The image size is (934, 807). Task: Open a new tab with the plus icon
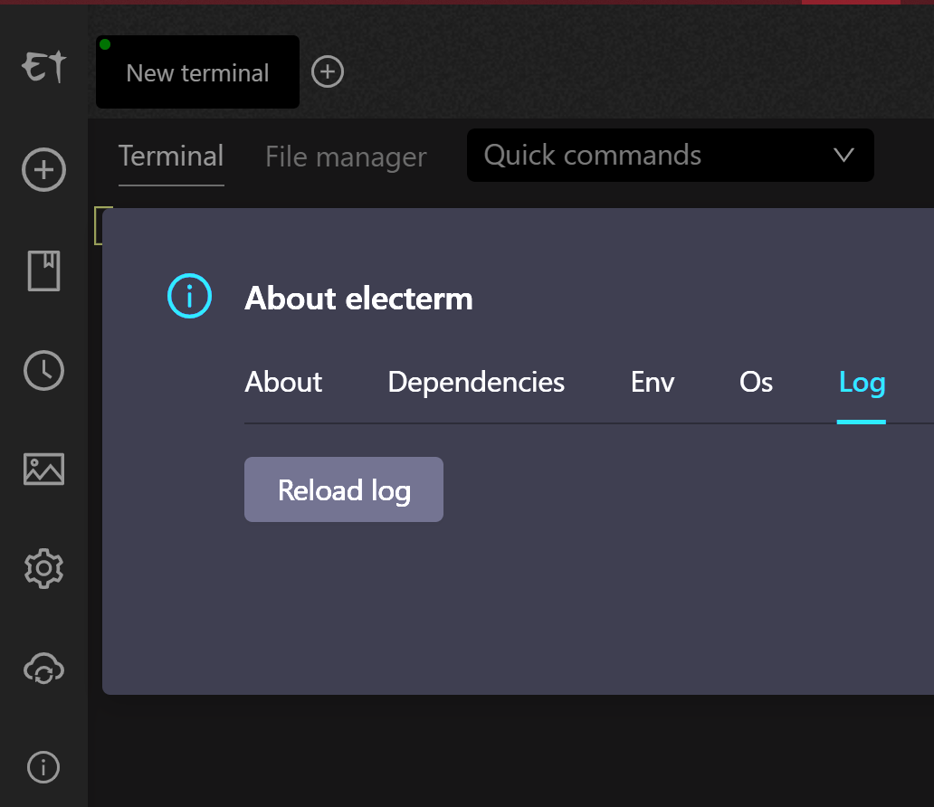pos(327,71)
